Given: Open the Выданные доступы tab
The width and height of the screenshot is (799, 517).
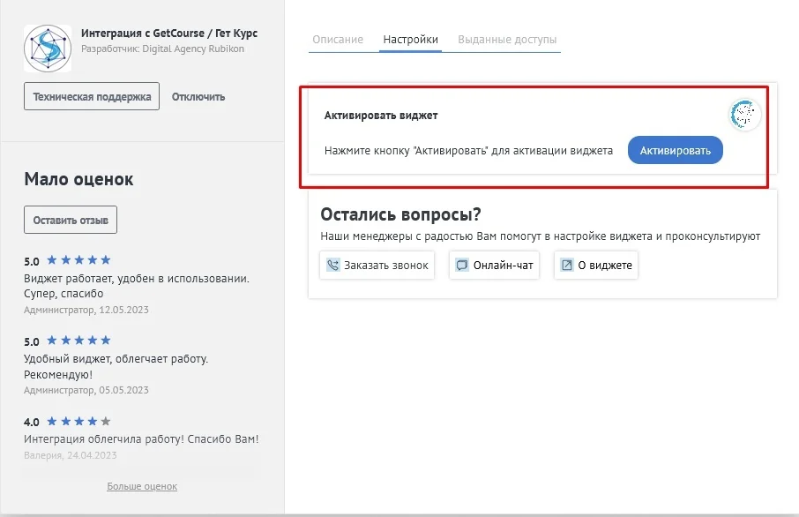Looking at the screenshot, I should tap(506, 39).
